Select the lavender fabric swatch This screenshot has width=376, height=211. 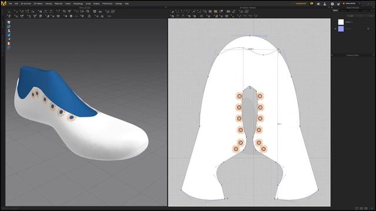[x=341, y=29]
